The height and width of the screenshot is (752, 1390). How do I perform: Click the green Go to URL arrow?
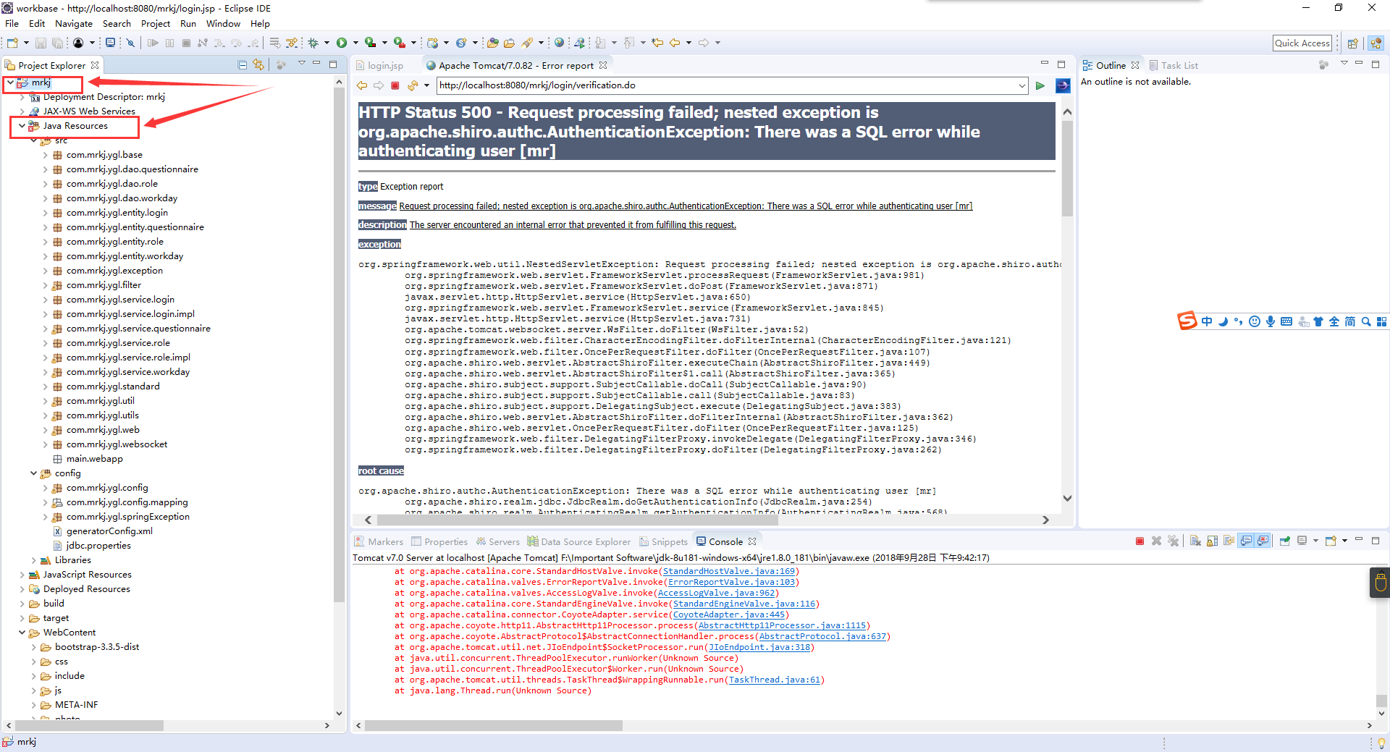[x=1040, y=85]
